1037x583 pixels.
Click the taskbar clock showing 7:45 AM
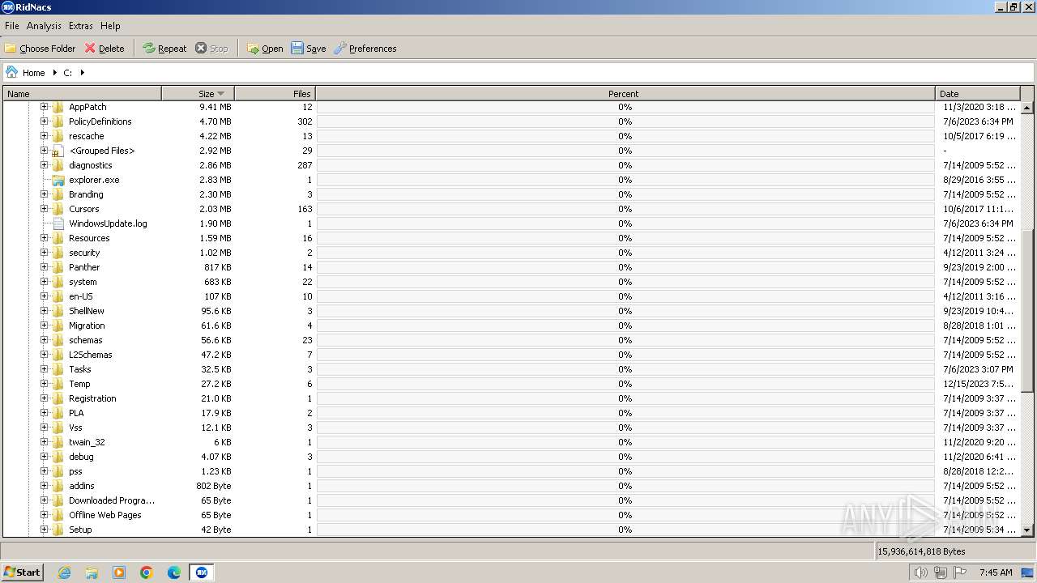[996, 572]
